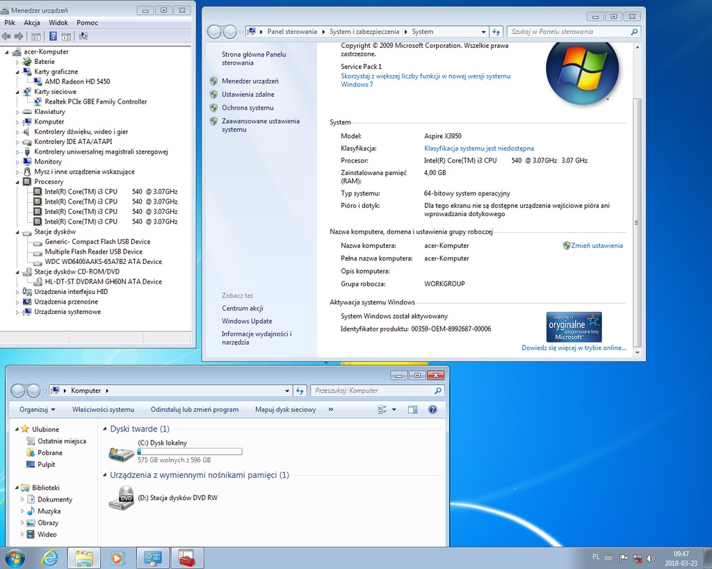The width and height of the screenshot is (712, 569).
Task: Select WDC WD6400AAKS-65A7B2 ATA Device
Action: coord(103,261)
